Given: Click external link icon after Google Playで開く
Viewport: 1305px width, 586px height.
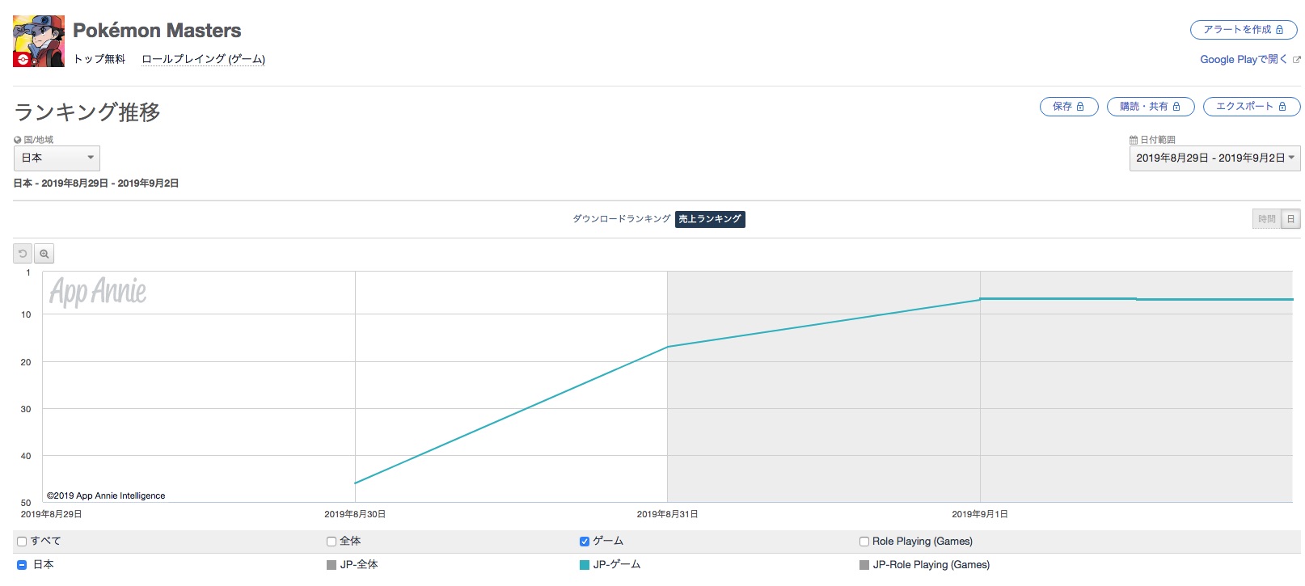Looking at the screenshot, I should tap(1297, 60).
